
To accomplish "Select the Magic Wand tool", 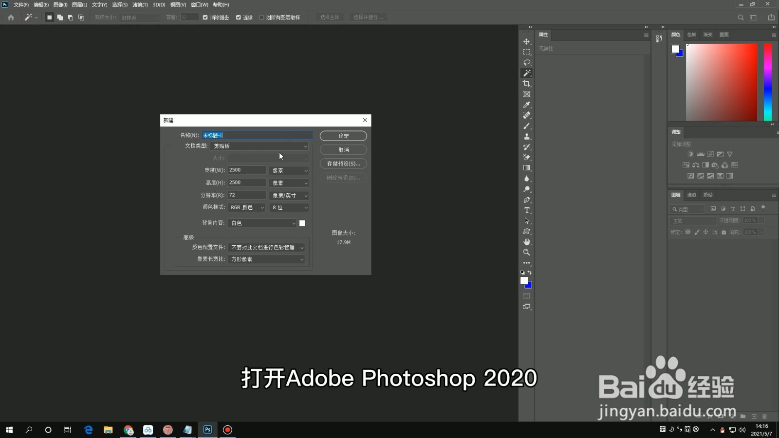I will point(526,73).
